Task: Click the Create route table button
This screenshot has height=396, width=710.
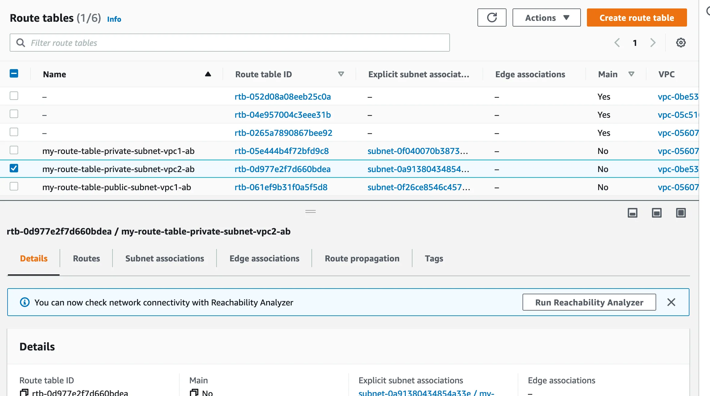Action: (x=637, y=18)
